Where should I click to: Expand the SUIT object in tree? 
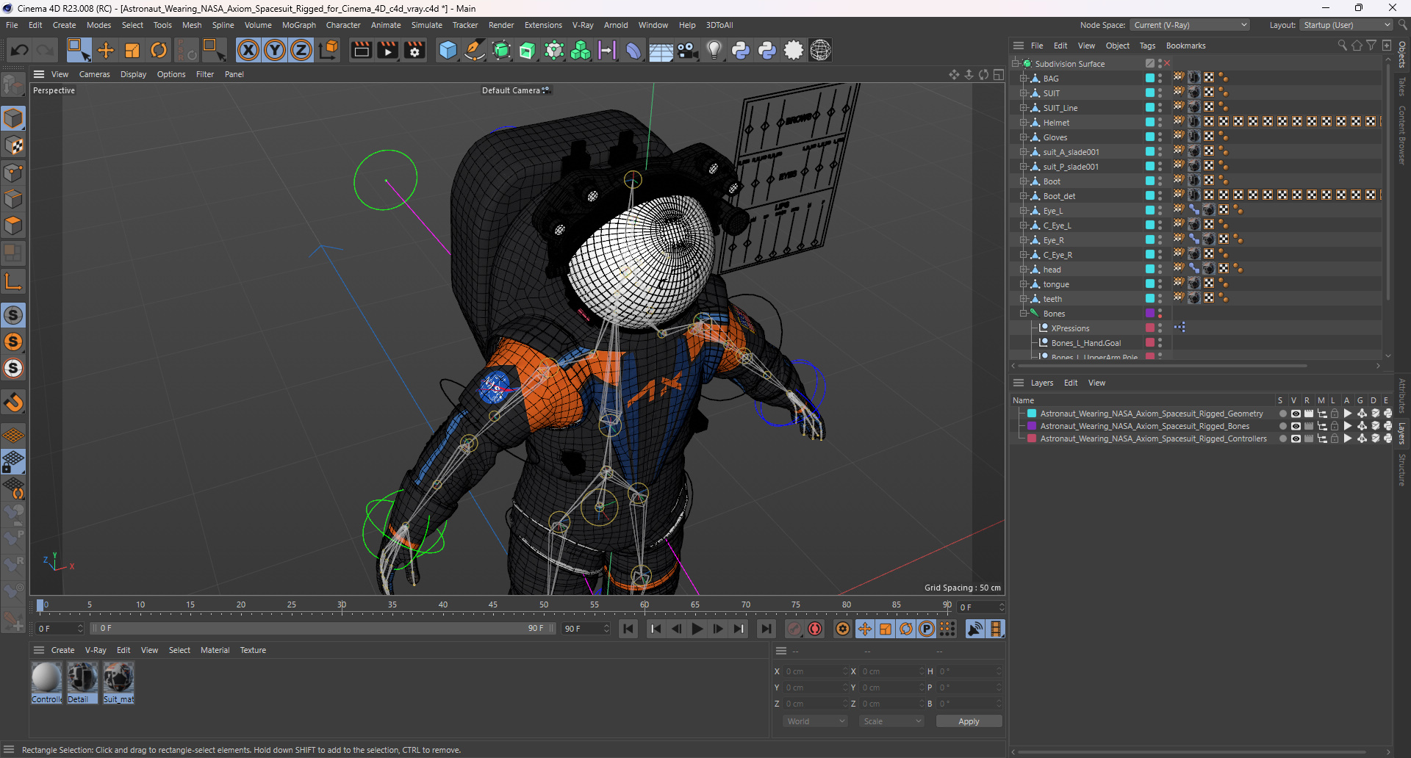coord(1023,93)
